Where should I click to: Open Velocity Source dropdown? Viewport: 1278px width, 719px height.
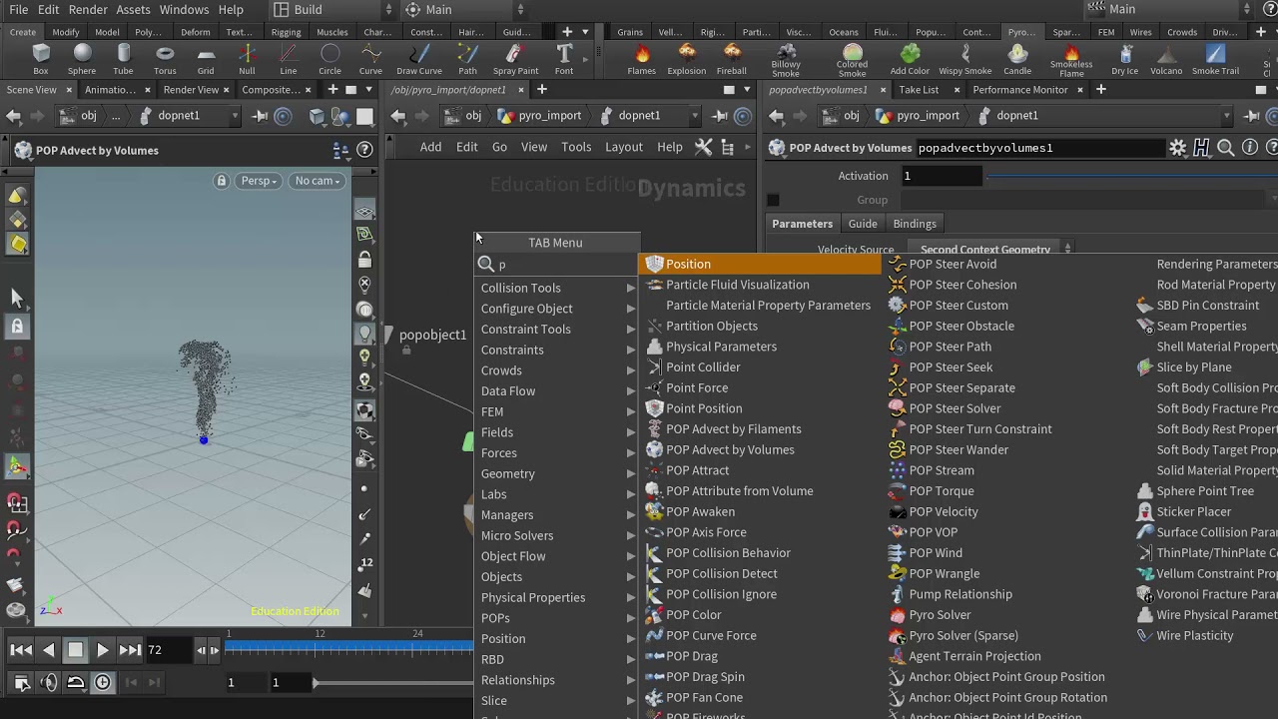[990, 249]
